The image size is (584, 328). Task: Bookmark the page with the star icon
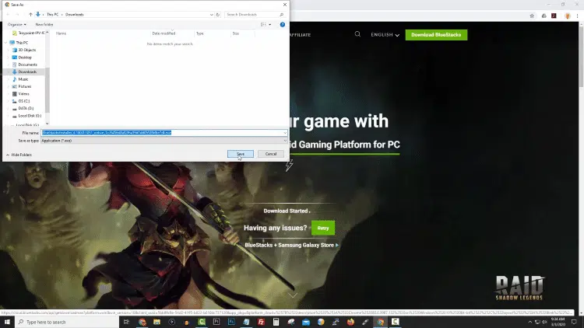pos(532,16)
